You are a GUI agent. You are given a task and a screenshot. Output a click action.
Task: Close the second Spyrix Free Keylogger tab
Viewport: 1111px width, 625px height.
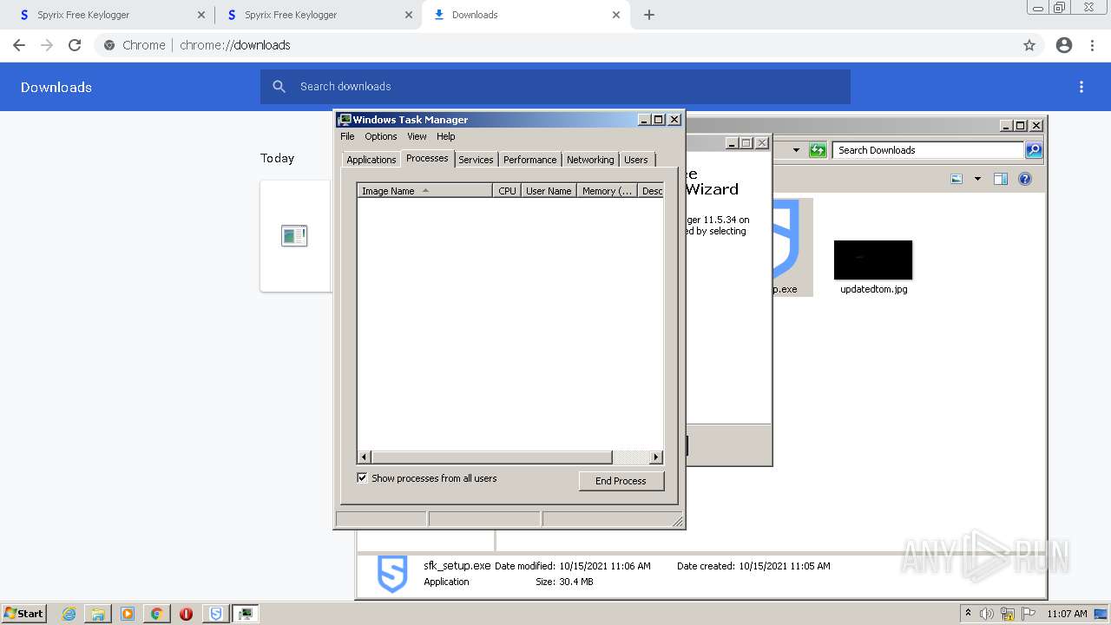pos(409,15)
